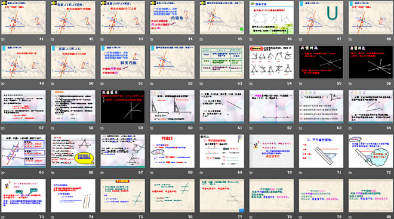This screenshot has height=219, width=394.
Task: Click the animation star icon under slide 41
Action: click(3, 39)
